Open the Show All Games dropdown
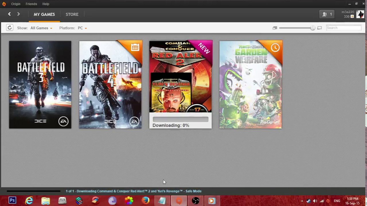The width and height of the screenshot is (367, 206). 41,28
